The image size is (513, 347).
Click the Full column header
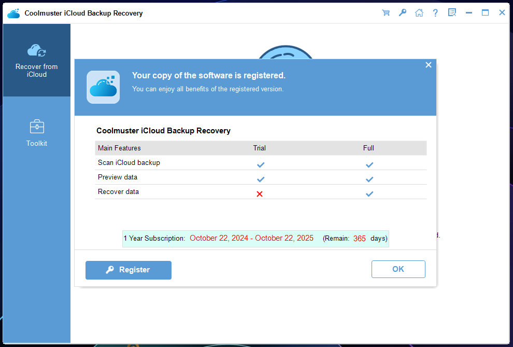pos(368,148)
